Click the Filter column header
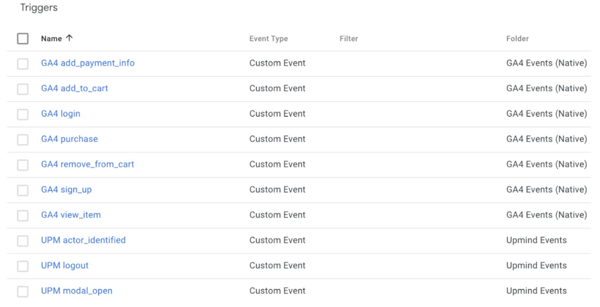The width and height of the screenshot is (600, 307). point(349,39)
